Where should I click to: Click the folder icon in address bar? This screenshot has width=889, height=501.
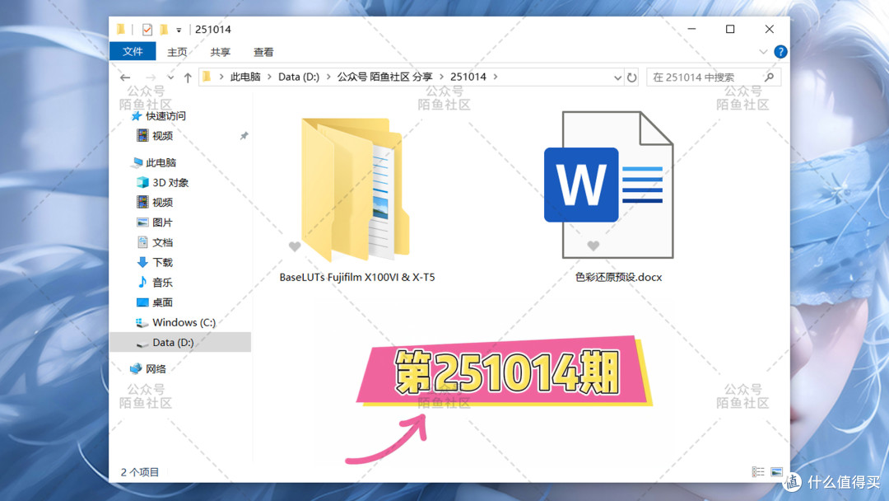point(207,77)
